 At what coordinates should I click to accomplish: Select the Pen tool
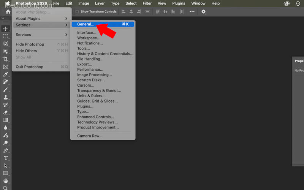pos(5,150)
